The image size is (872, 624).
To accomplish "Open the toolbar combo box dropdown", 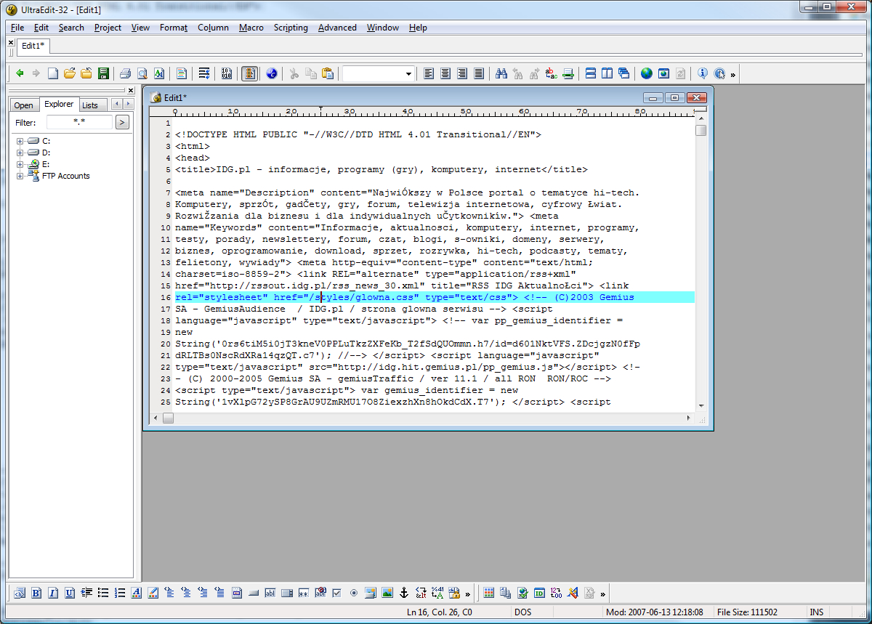I will (x=408, y=73).
